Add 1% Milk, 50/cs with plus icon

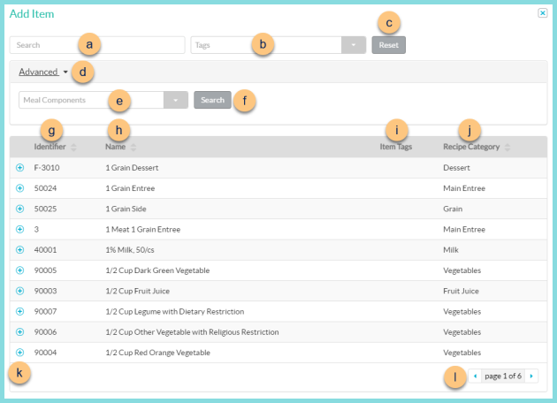(x=19, y=250)
